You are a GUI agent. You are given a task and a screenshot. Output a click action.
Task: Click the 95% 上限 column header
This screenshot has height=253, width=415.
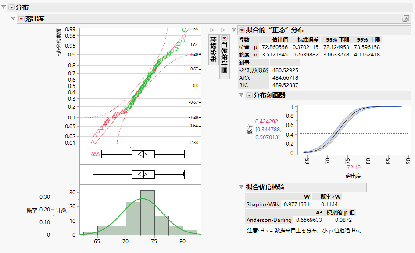coord(368,40)
